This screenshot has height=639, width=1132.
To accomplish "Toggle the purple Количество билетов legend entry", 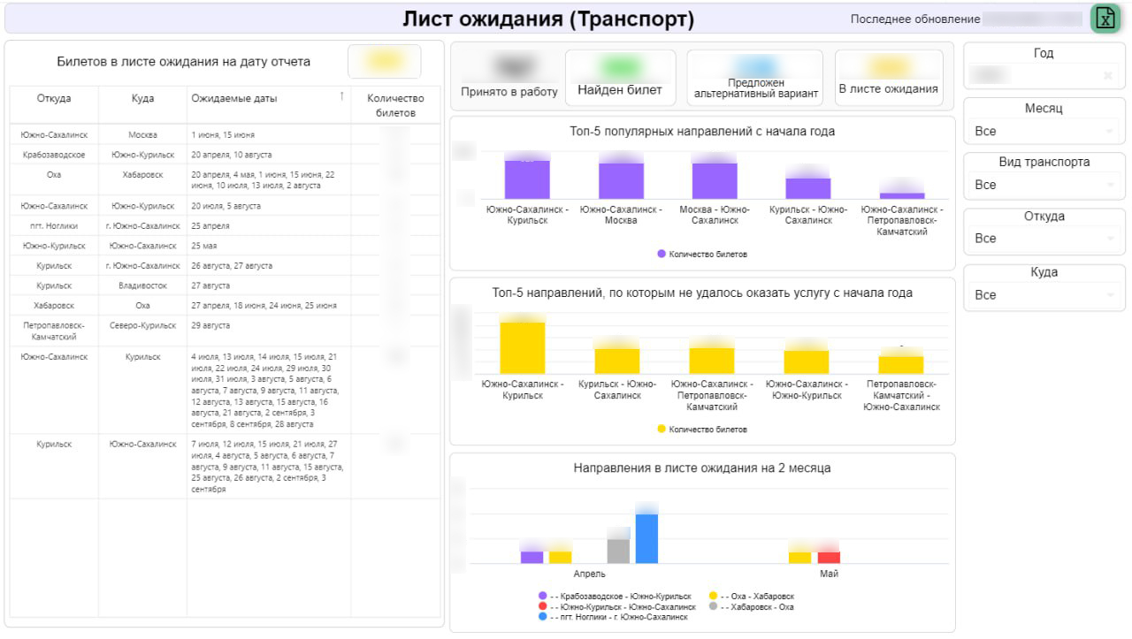I will pos(702,255).
